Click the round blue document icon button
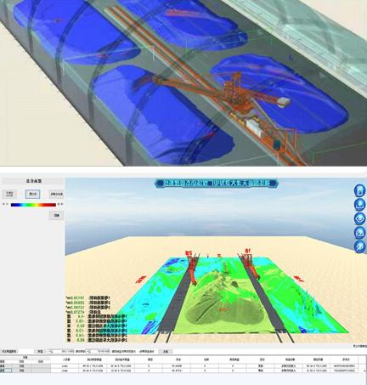This screenshot has width=367, height=385. (360, 190)
